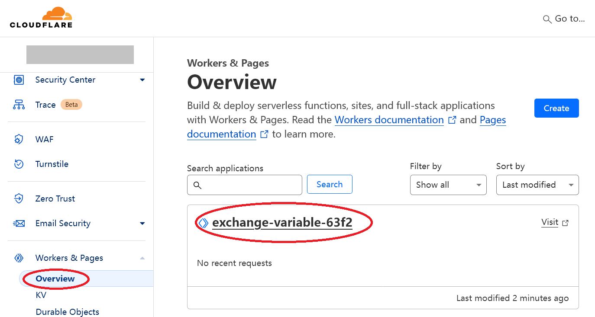Open the Pages documentation link
This screenshot has height=317, width=595.
coord(346,127)
